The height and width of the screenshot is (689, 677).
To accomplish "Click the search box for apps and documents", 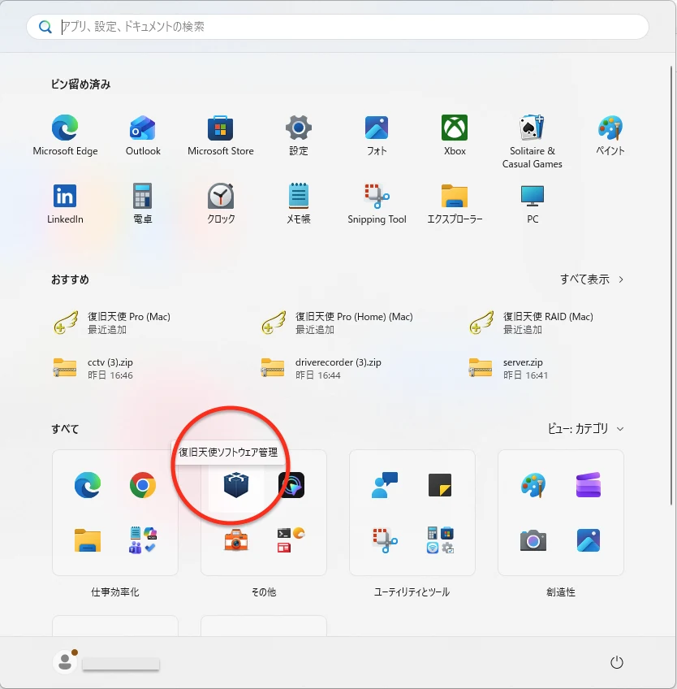I will (x=337, y=27).
